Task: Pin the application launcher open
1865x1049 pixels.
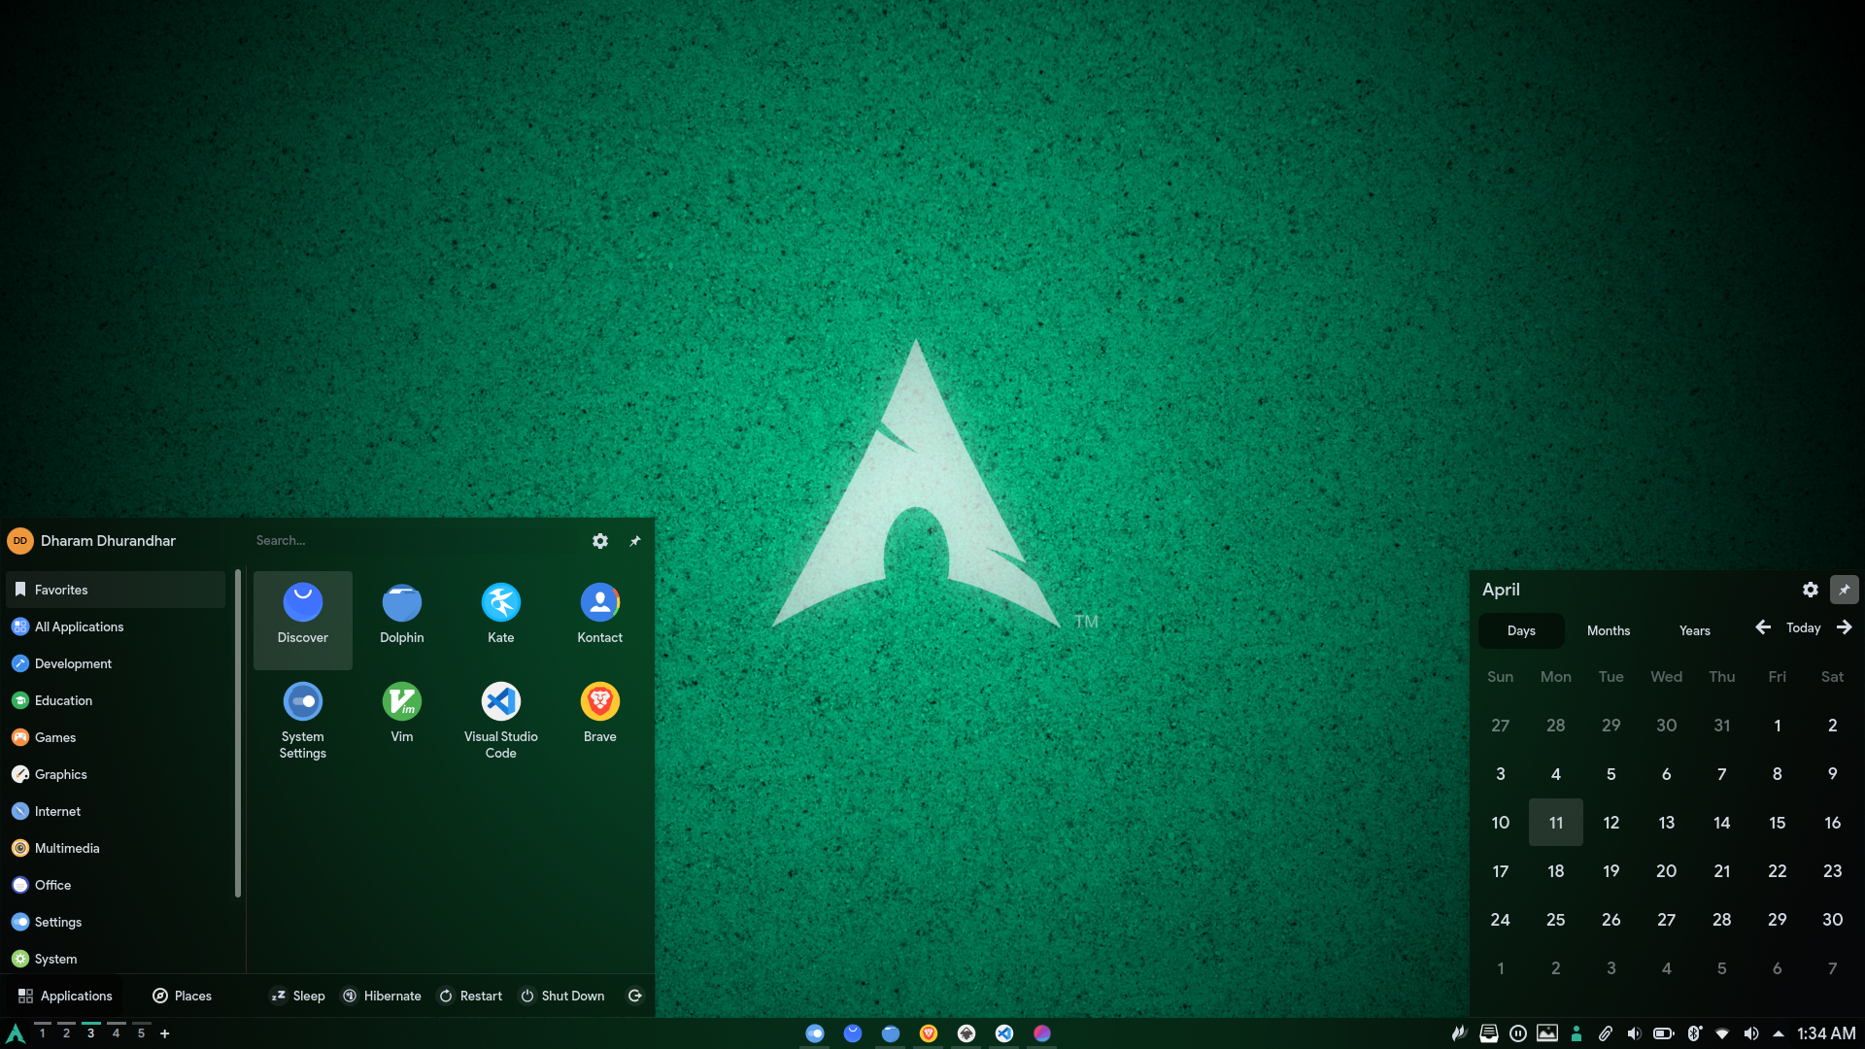Action: coord(635,541)
